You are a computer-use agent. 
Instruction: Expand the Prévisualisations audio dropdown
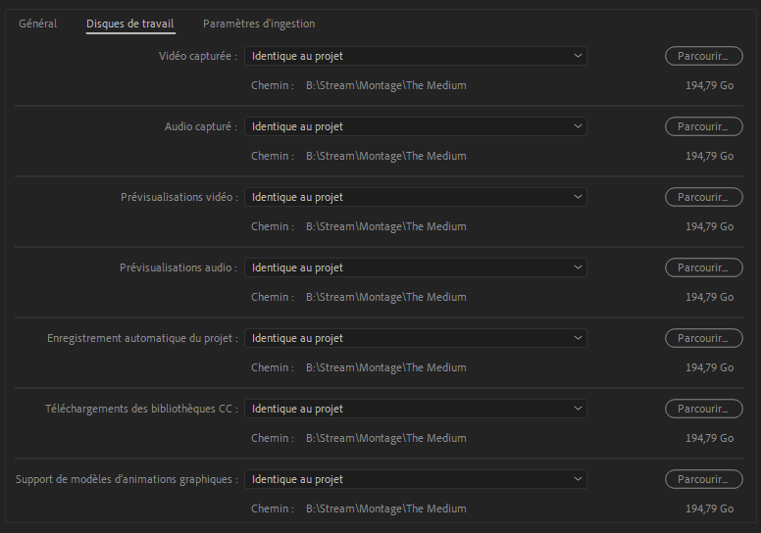point(416,267)
